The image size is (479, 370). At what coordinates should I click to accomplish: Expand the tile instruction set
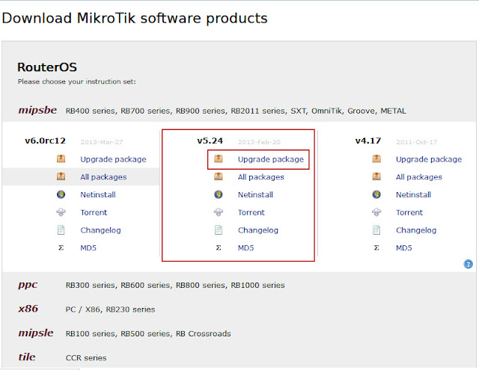(x=27, y=357)
